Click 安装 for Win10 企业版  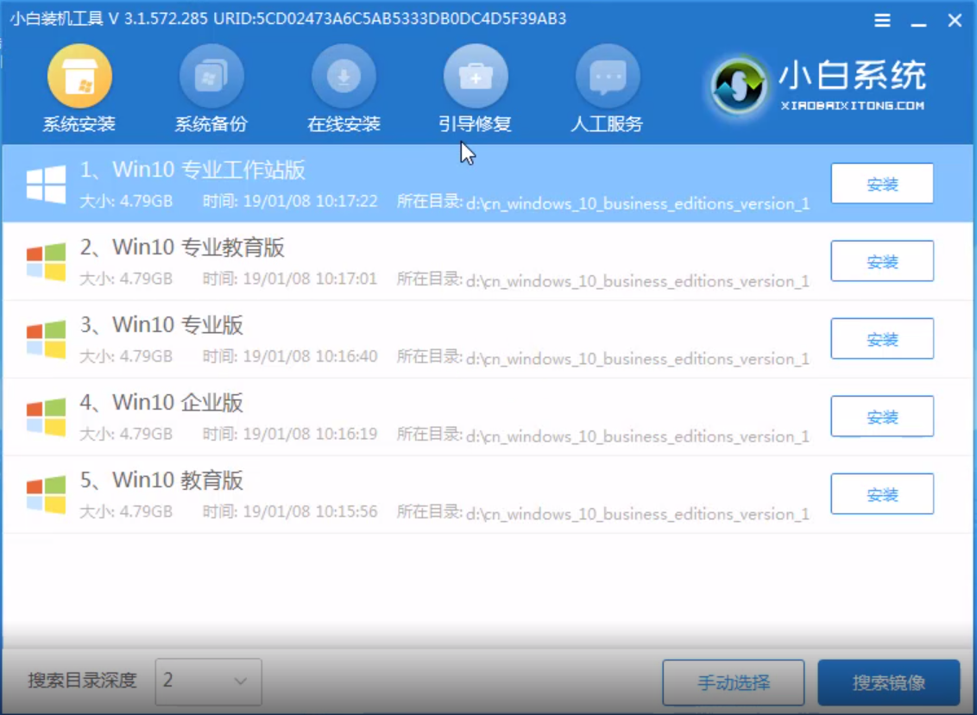pyautogui.click(x=882, y=416)
